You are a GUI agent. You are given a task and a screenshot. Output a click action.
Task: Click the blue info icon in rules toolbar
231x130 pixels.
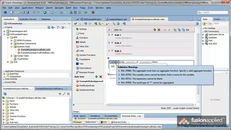tap(118, 23)
